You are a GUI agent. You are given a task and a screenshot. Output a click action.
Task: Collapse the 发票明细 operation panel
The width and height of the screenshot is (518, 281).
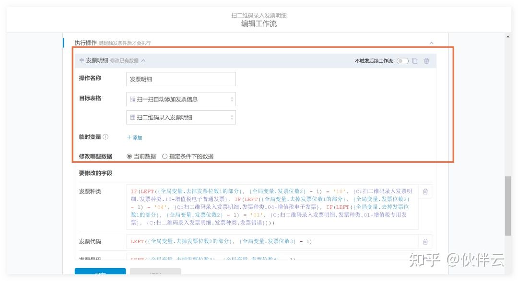click(x=143, y=61)
